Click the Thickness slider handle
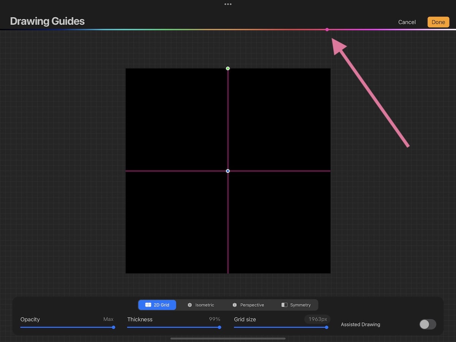Screen dimensions: 456x342 [219, 327]
